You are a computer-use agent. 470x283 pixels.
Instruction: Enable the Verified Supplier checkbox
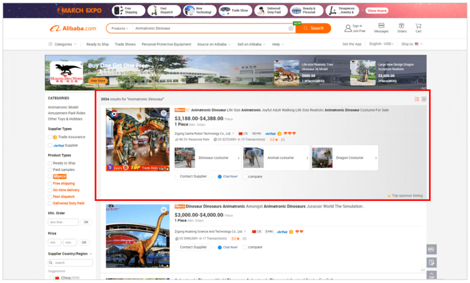tap(50, 145)
